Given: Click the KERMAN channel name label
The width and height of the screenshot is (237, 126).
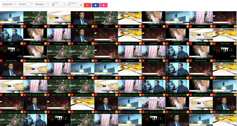Looking at the screenshot, I should [177, 44].
